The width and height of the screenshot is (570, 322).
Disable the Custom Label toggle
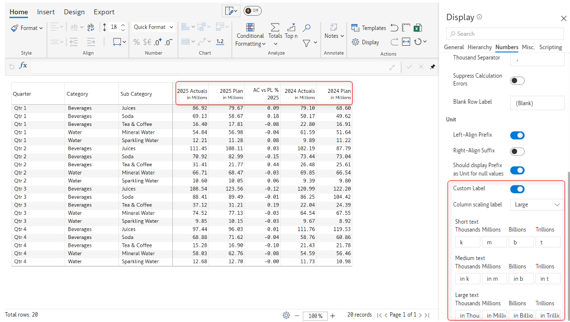coord(517,189)
